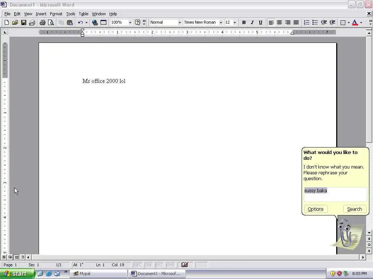Expand the border style dropdown arrow
Screen dimensions: 373x279
click(x=349, y=23)
